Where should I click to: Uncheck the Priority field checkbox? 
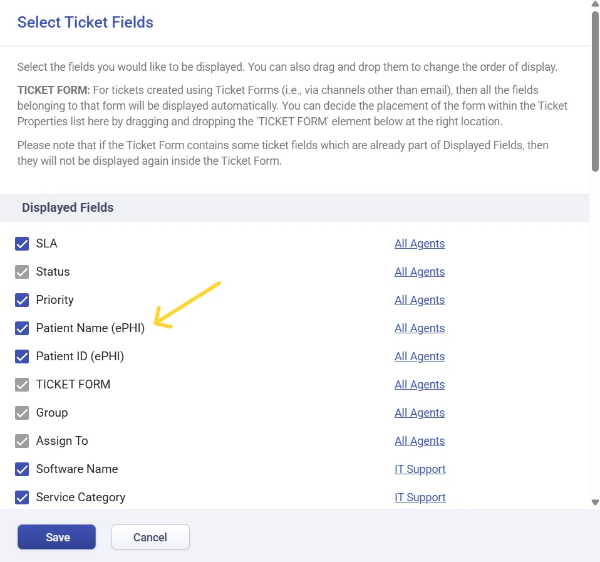[x=22, y=299]
